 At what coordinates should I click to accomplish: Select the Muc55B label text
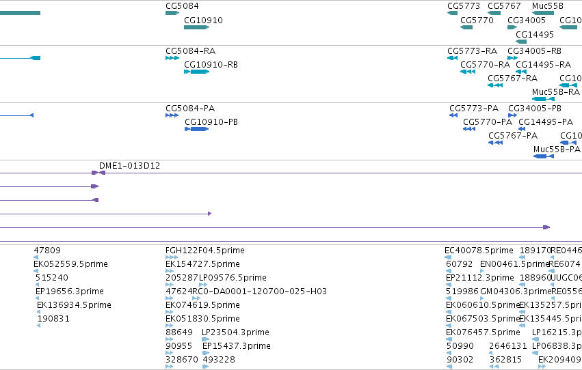pyautogui.click(x=548, y=6)
